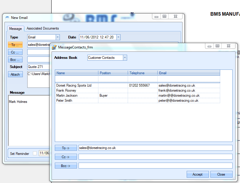Click the Cc -> button
This screenshot has width=240, height=183.
pos(66,157)
